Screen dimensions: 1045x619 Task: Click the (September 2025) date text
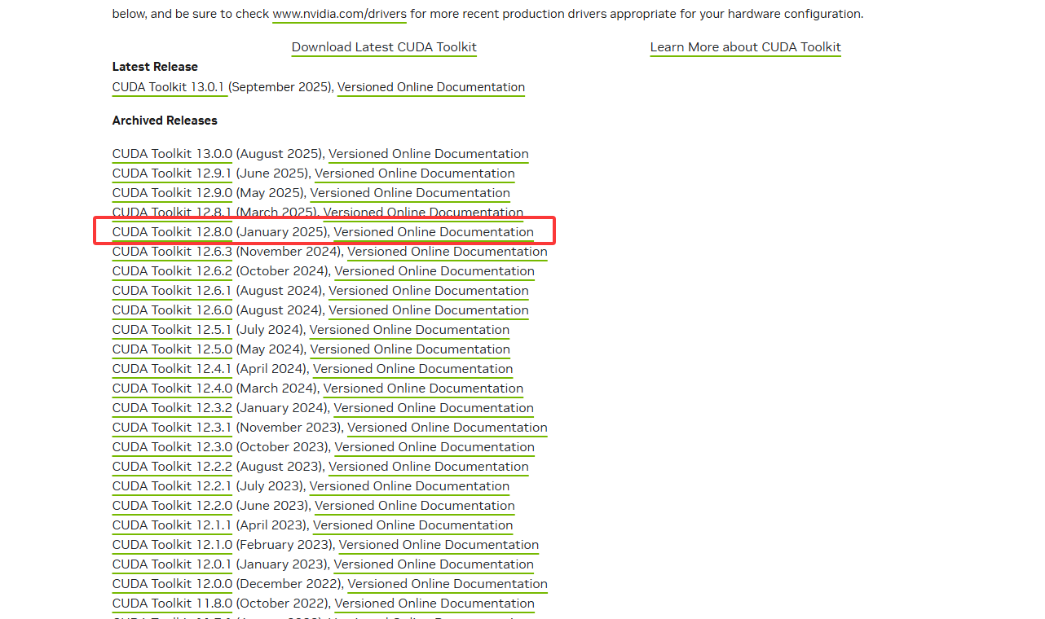(280, 87)
